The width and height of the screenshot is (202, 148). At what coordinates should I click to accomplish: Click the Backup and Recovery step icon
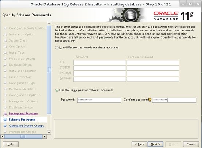coord(5,114)
